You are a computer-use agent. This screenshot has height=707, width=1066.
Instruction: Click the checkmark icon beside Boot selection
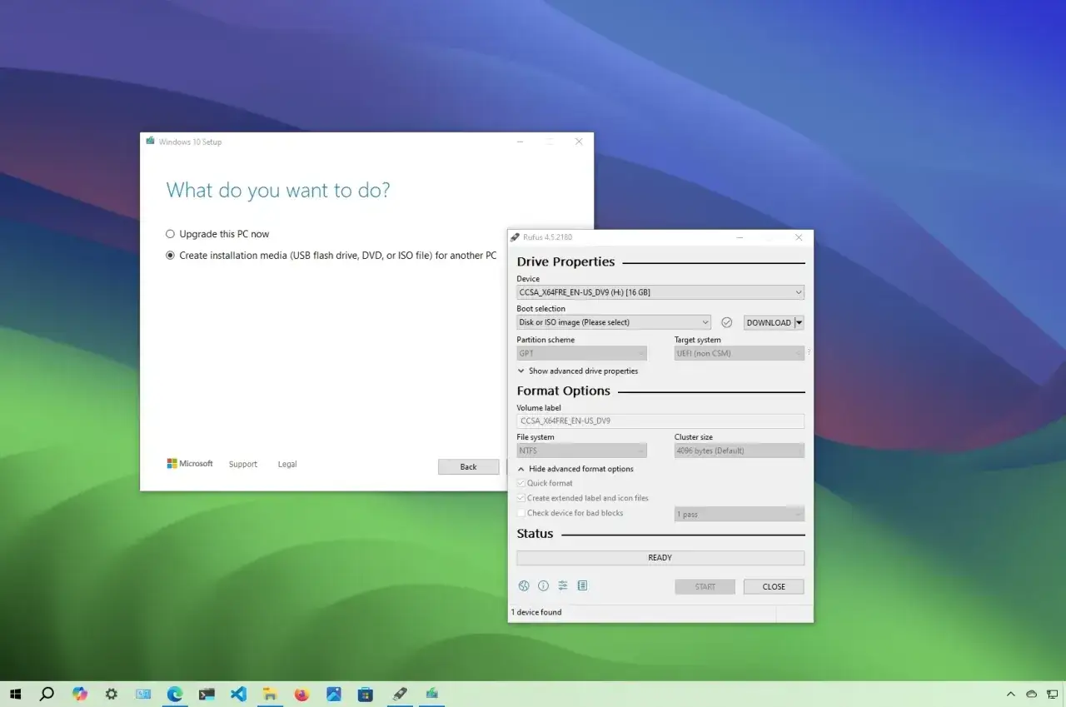pyautogui.click(x=726, y=322)
